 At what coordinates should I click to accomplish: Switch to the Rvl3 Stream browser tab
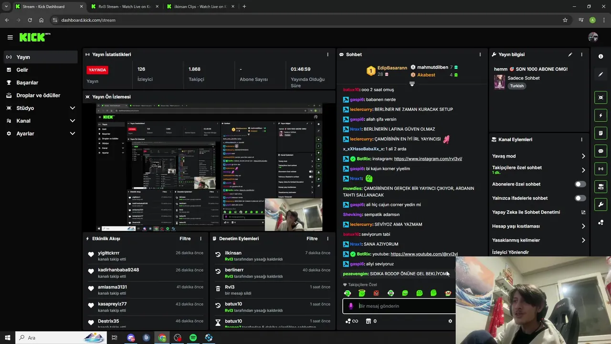pyautogui.click(x=124, y=7)
